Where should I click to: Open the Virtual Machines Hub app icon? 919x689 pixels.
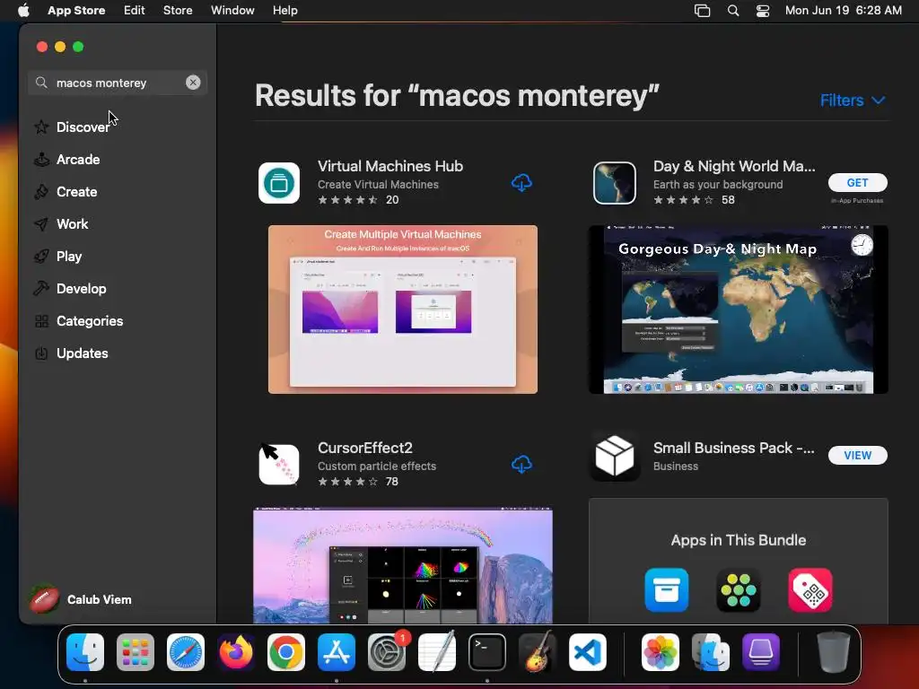coord(279,183)
